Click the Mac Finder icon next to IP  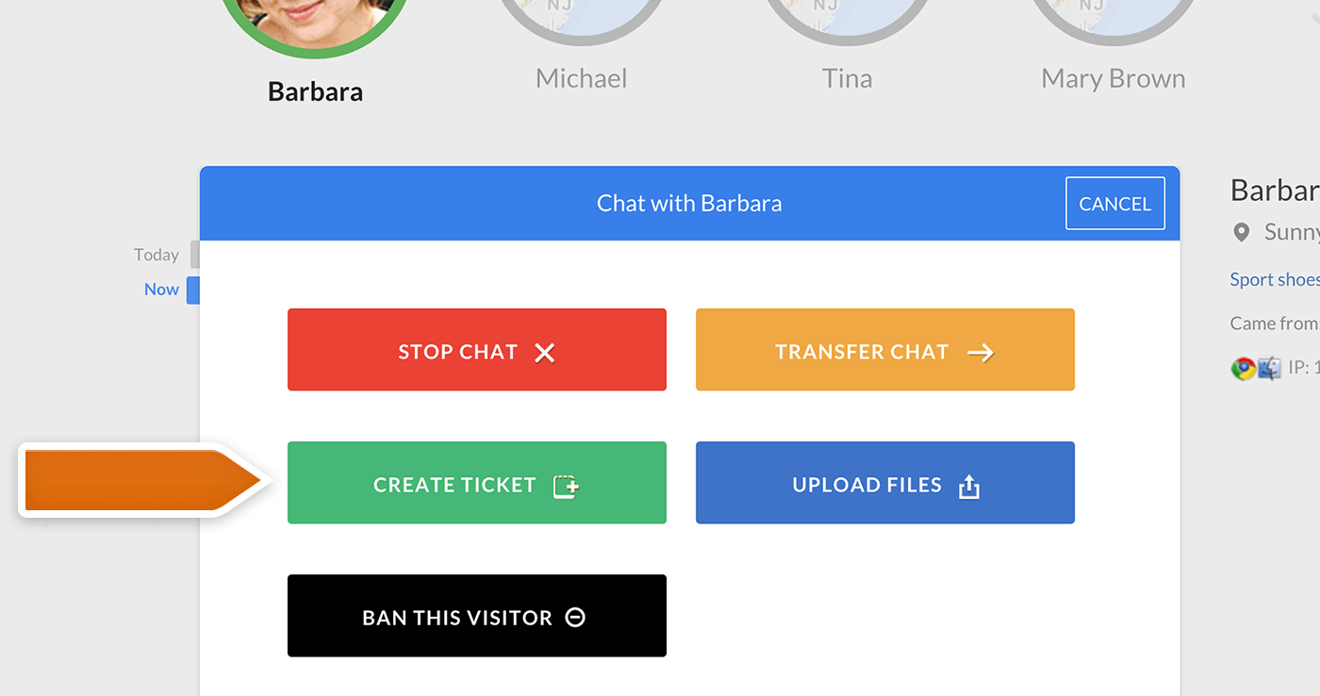coord(1269,369)
